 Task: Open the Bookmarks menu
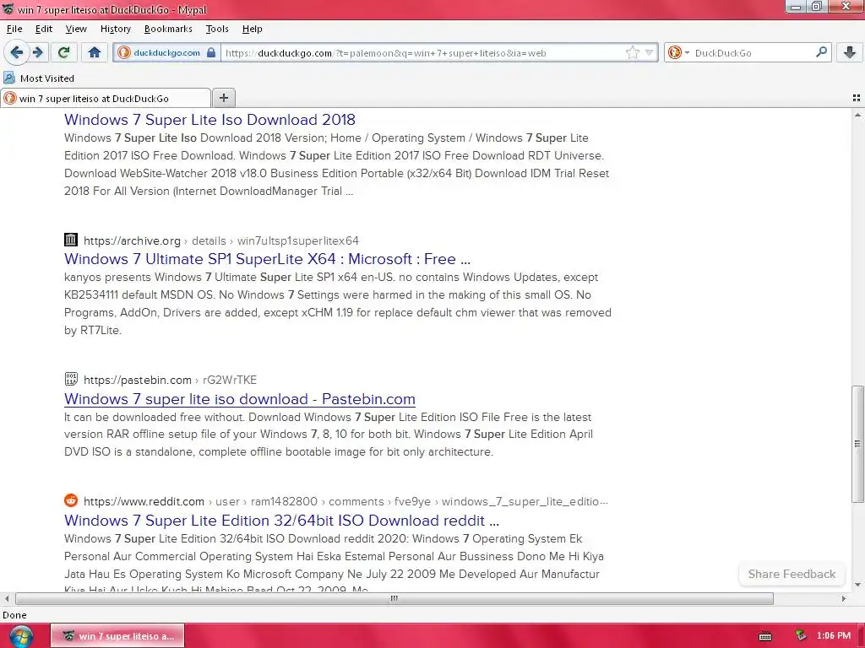point(168,29)
